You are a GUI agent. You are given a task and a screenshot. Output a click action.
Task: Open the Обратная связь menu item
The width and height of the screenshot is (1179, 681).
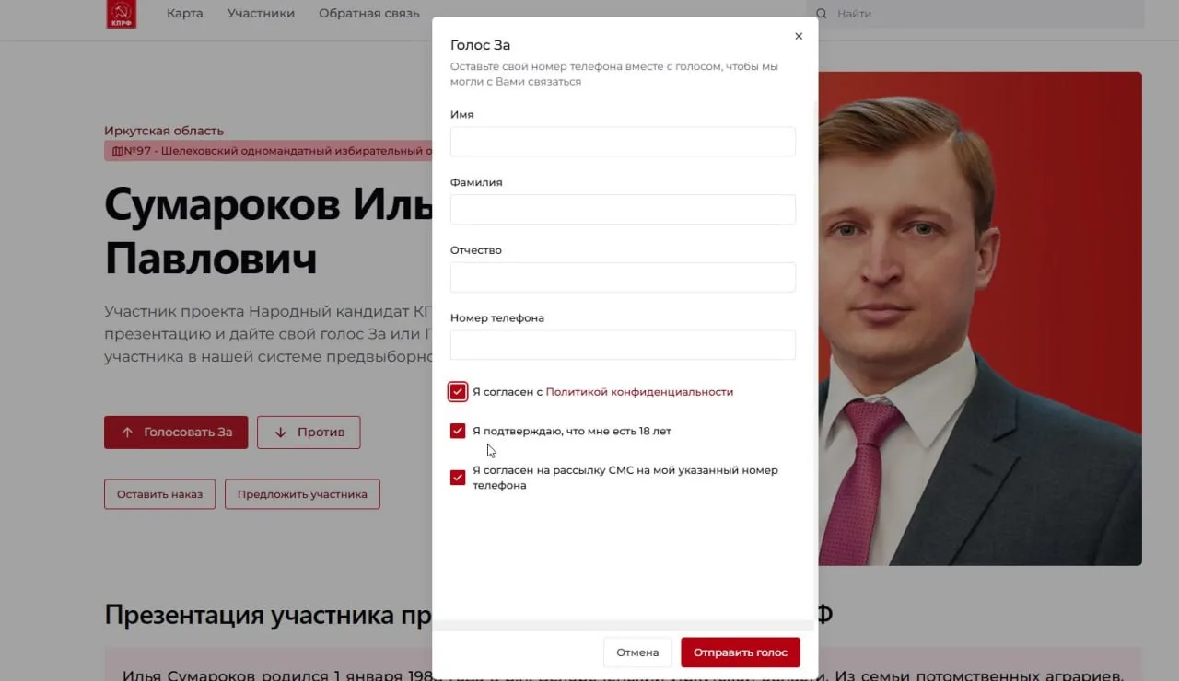click(369, 14)
